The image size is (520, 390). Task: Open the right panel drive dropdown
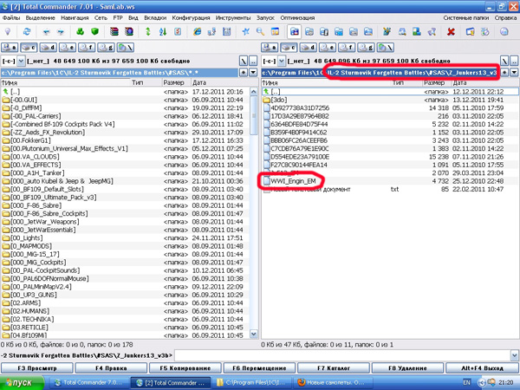tap(281, 61)
